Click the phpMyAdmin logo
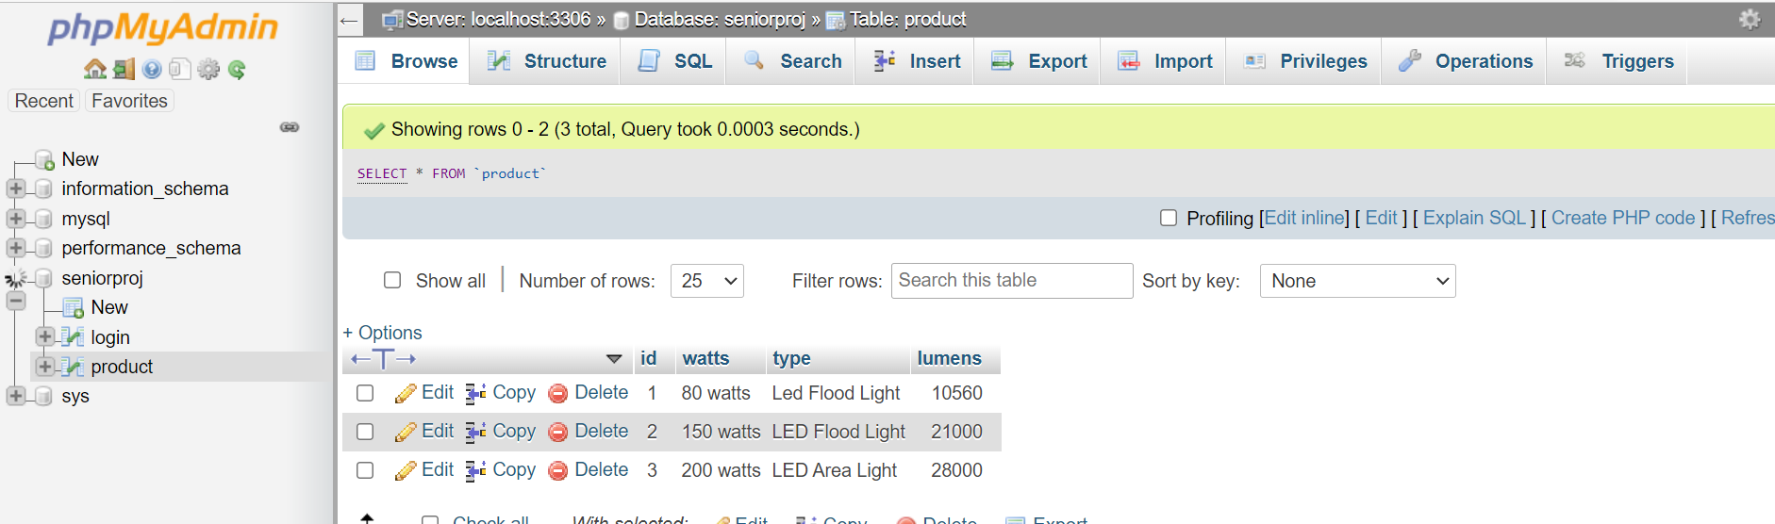Screen dimensions: 1775x524 click(x=163, y=27)
